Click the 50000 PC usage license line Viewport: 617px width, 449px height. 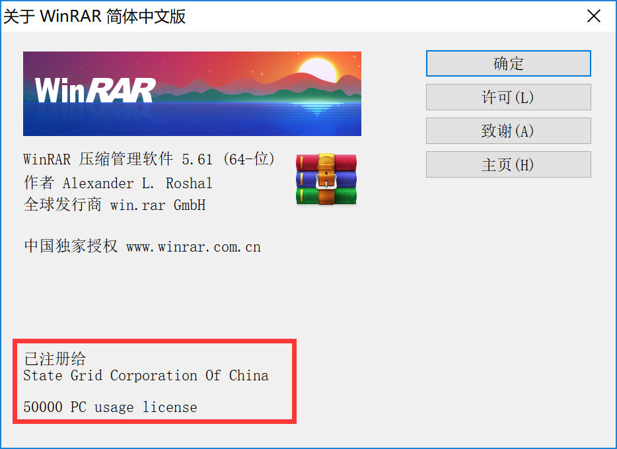click(110, 407)
